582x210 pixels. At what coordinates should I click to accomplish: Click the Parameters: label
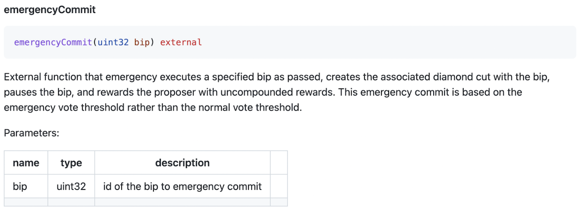(x=32, y=133)
